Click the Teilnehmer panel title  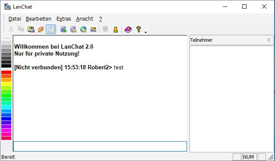tap(201, 40)
